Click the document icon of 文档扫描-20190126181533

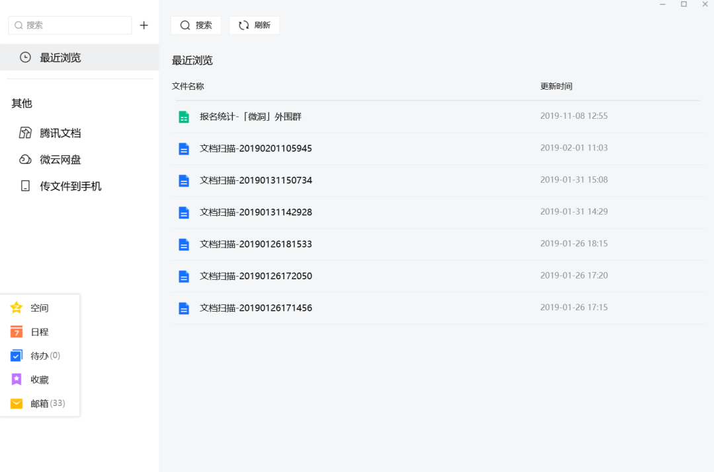pyautogui.click(x=184, y=244)
